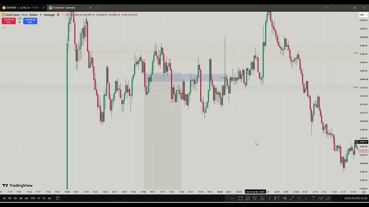Viewport: 369px width, 207px height.
Task: Select the rectangle drawing tool
Action: (240, 198)
